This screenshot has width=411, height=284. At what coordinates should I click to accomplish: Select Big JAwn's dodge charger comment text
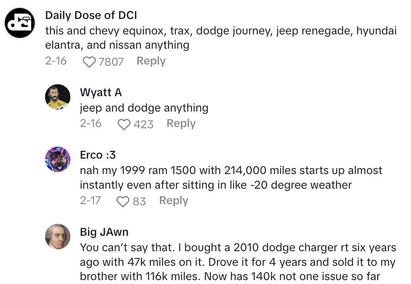tap(238, 262)
